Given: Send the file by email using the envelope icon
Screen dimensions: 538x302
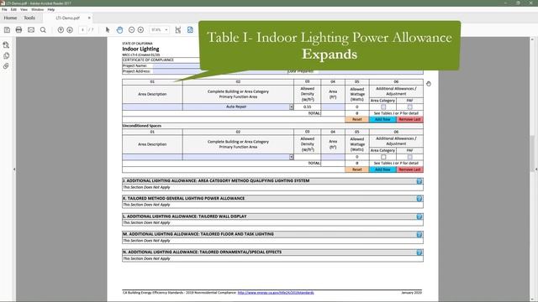Looking at the screenshot, I should [31, 30].
